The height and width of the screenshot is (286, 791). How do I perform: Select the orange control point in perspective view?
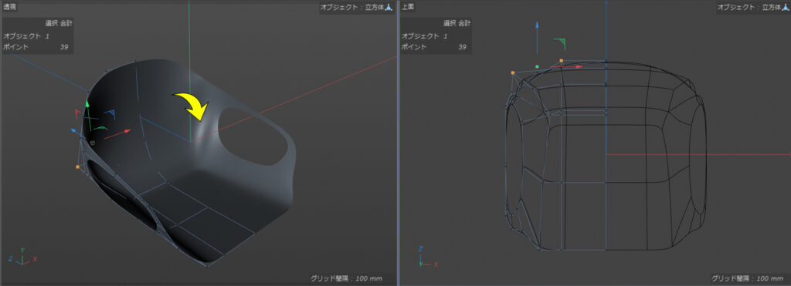pyautogui.click(x=77, y=167)
